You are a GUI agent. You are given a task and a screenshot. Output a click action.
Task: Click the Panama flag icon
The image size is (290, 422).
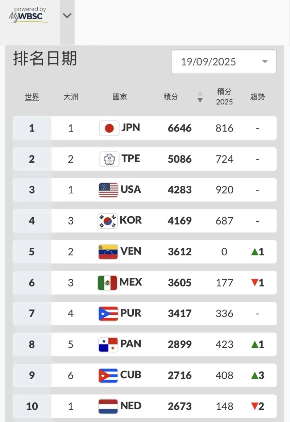click(108, 344)
